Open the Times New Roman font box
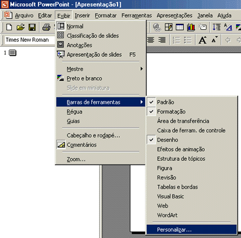This screenshot has height=238, width=241. click(29, 40)
